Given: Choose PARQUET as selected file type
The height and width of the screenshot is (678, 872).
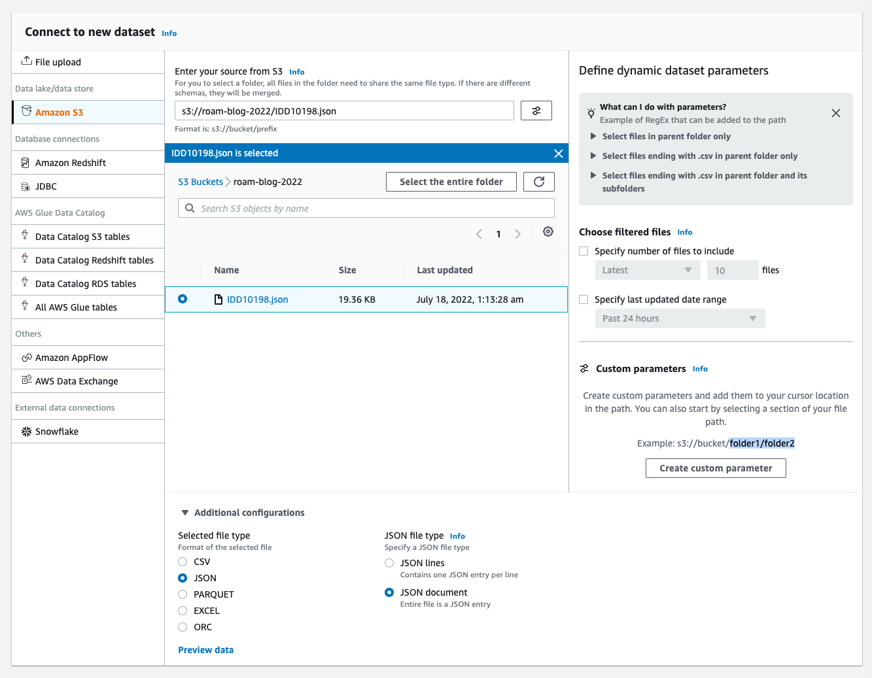Looking at the screenshot, I should click(183, 594).
